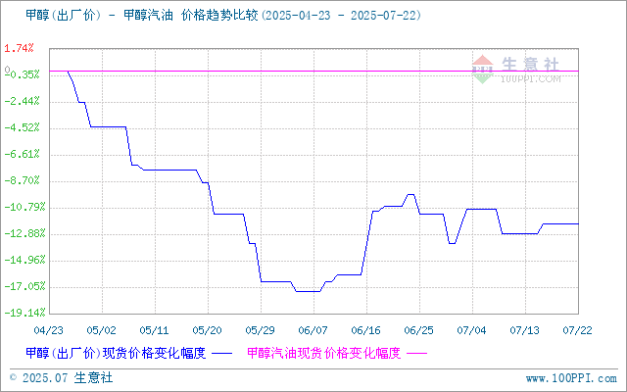Click the 07/22 date label
The width and height of the screenshot is (627, 392).
click(577, 330)
